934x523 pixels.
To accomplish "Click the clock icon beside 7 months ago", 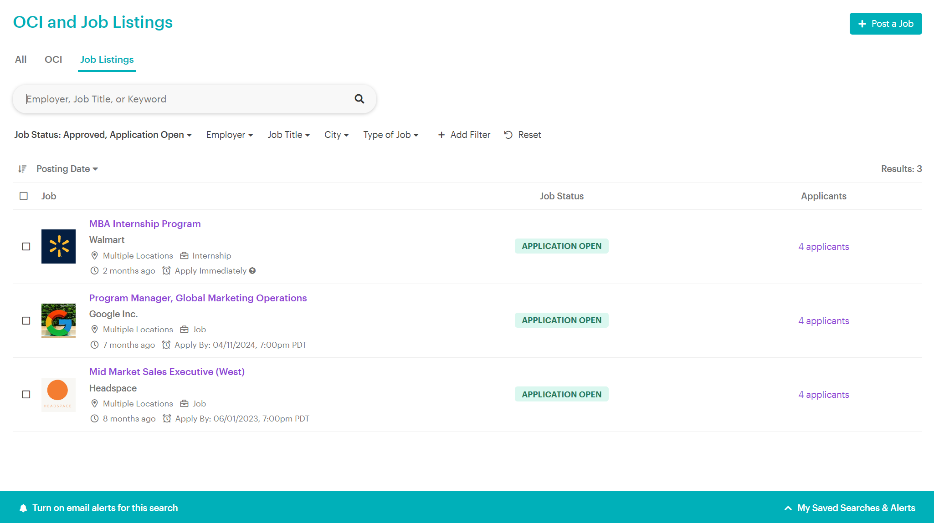I will point(94,345).
